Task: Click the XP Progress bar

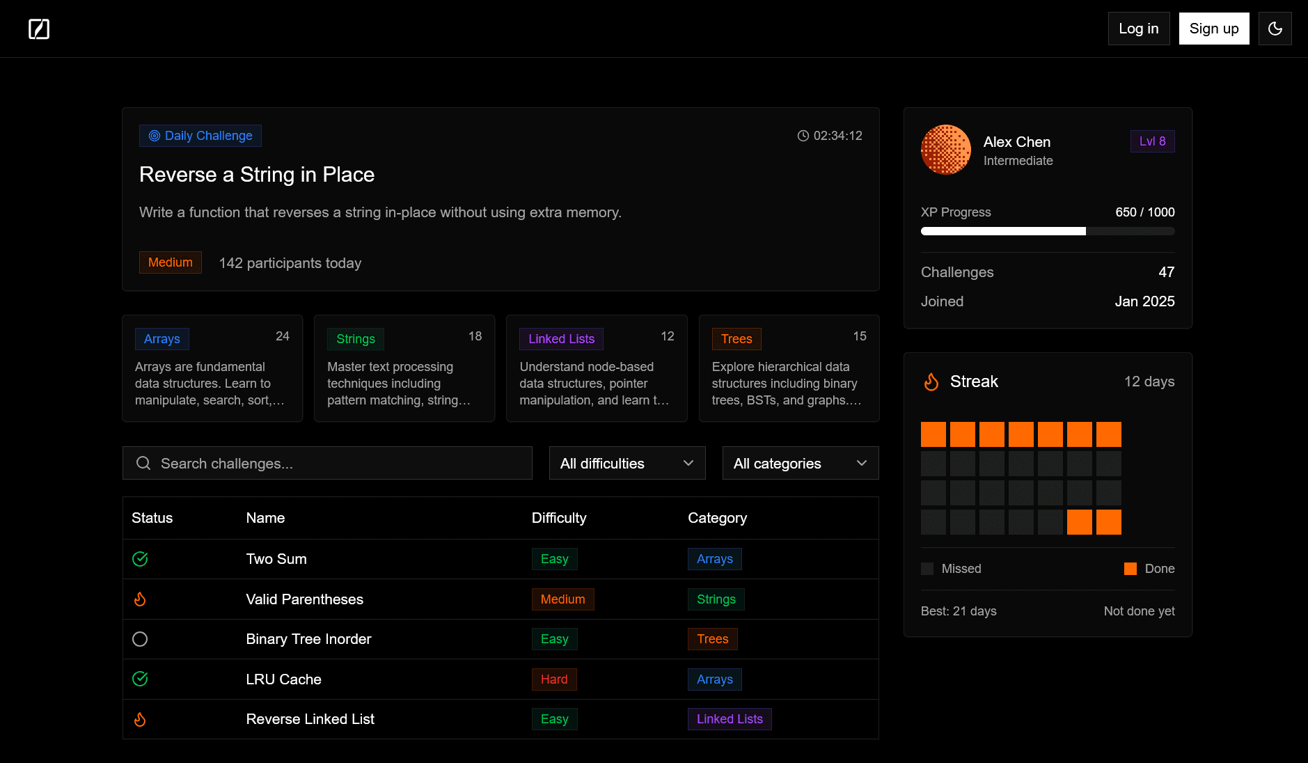Action: [x=1048, y=231]
